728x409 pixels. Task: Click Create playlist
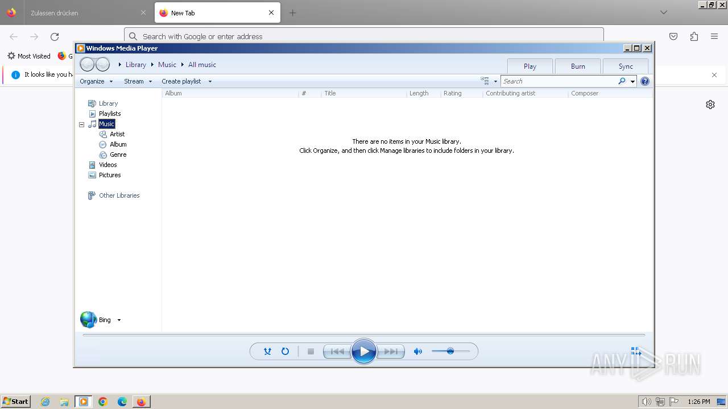tap(181, 81)
